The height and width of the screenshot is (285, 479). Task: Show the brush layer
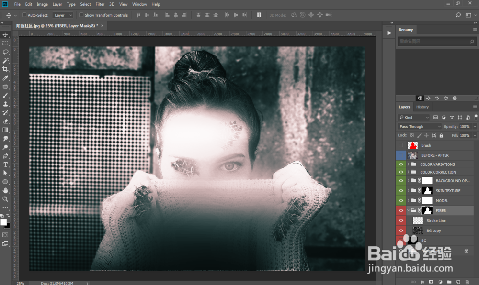pos(401,145)
